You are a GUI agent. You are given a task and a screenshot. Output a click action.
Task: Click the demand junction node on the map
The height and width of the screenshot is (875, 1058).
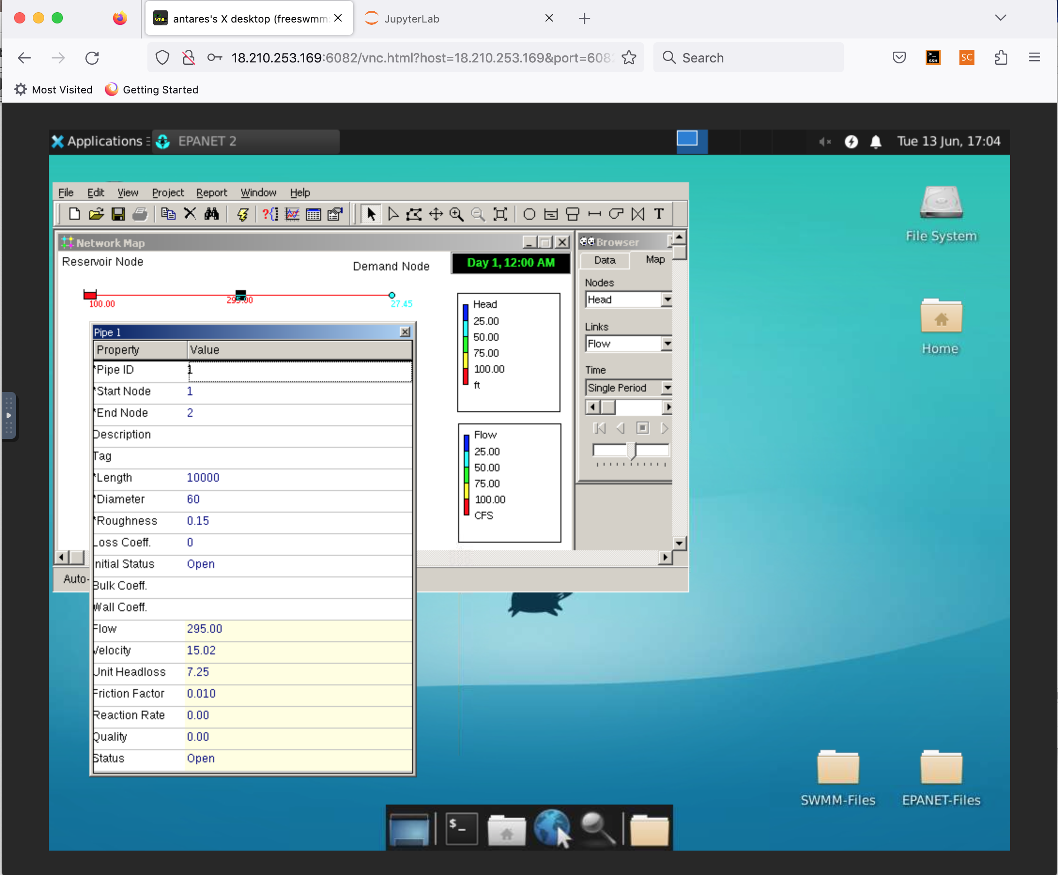point(392,295)
